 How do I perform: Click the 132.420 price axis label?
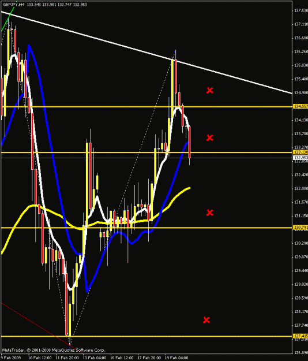[x=301, y=175]
